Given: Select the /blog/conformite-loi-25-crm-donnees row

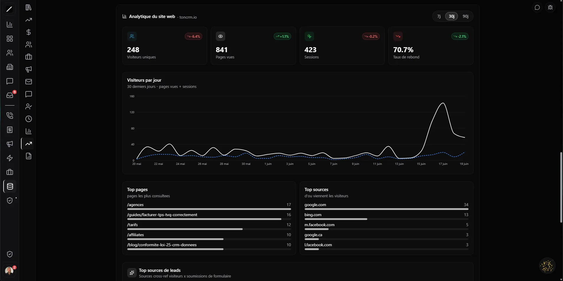Looking at the screenshot, I should coord(209,246).
